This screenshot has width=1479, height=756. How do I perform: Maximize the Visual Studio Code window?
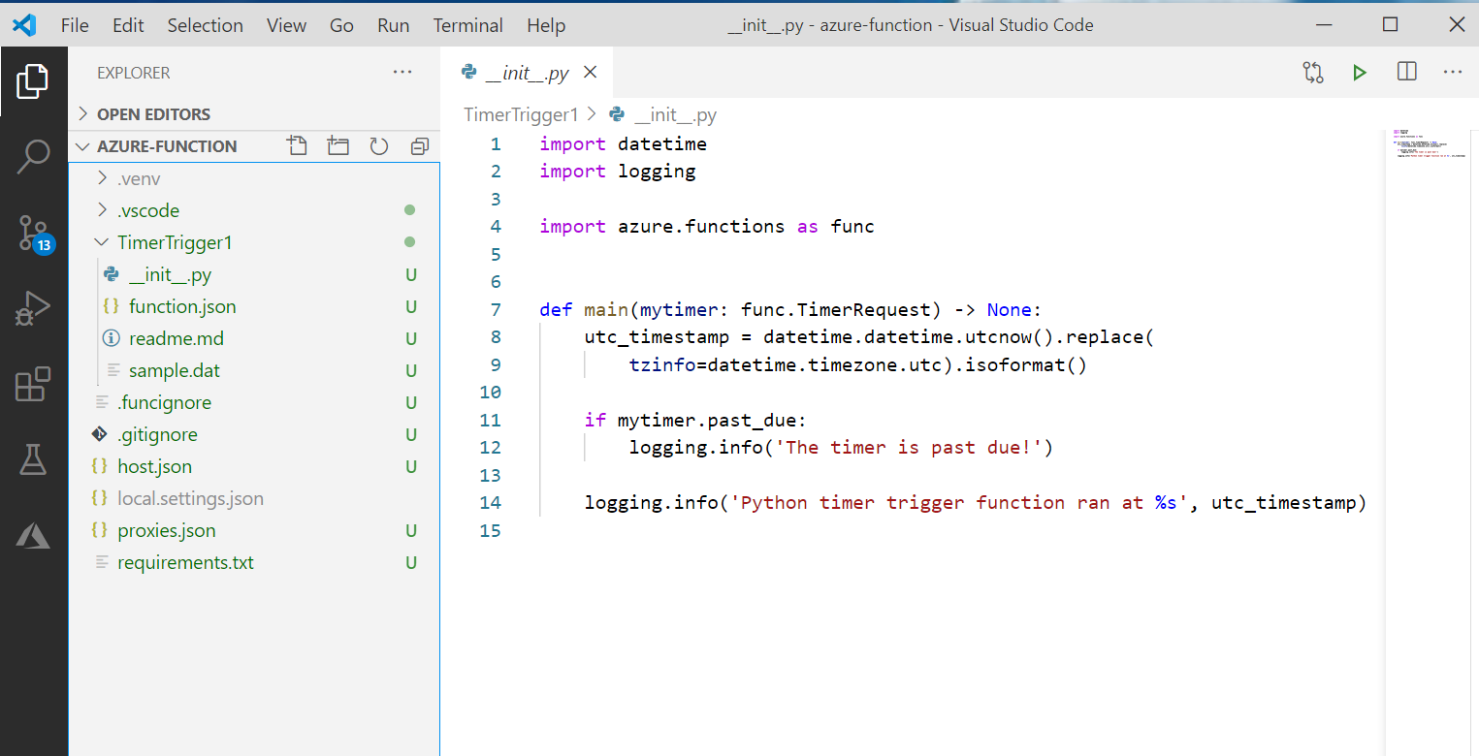[x=1390, y=25]
